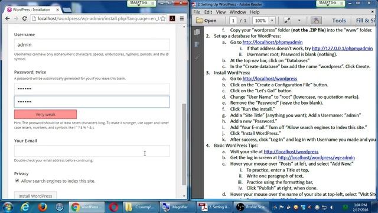Go back in Chrome browser
Viewport: 378px width, 213px height.
(x=8, y=18)
